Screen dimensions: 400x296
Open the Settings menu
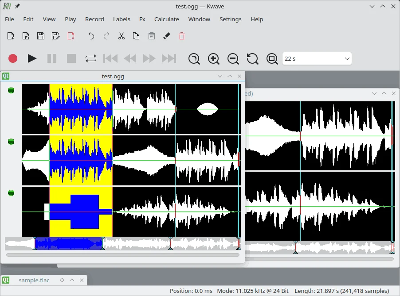coord(230,19)
